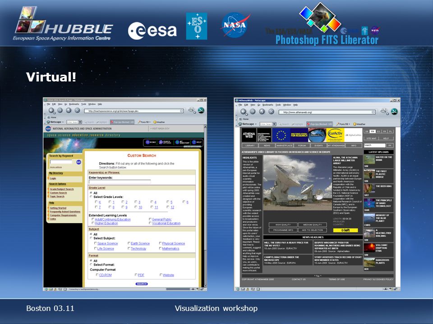The image size is (433, 324).
Task: Click the Login link in My Directory
Action: (x=53, y=178)
